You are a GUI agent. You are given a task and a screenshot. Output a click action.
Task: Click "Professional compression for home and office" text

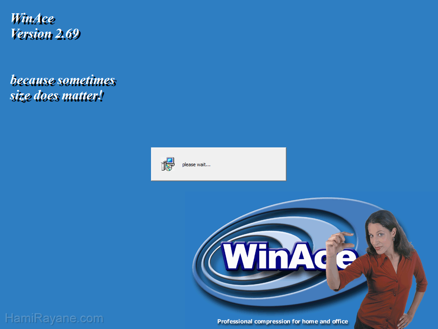click(283, 321)
